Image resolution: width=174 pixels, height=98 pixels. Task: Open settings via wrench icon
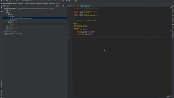click(66, 1)
